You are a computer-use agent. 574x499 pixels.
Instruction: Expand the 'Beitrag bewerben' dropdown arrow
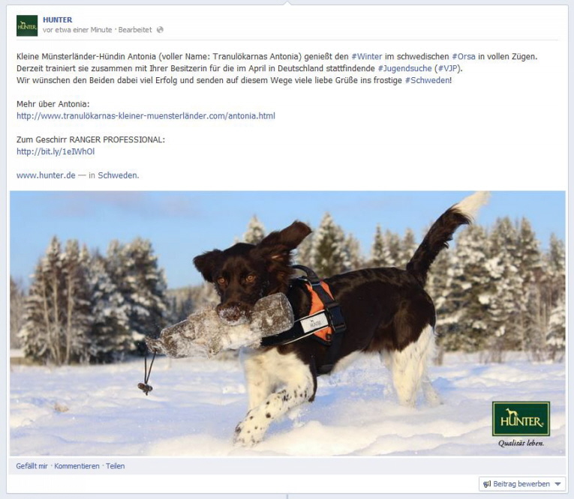point(558,484)
